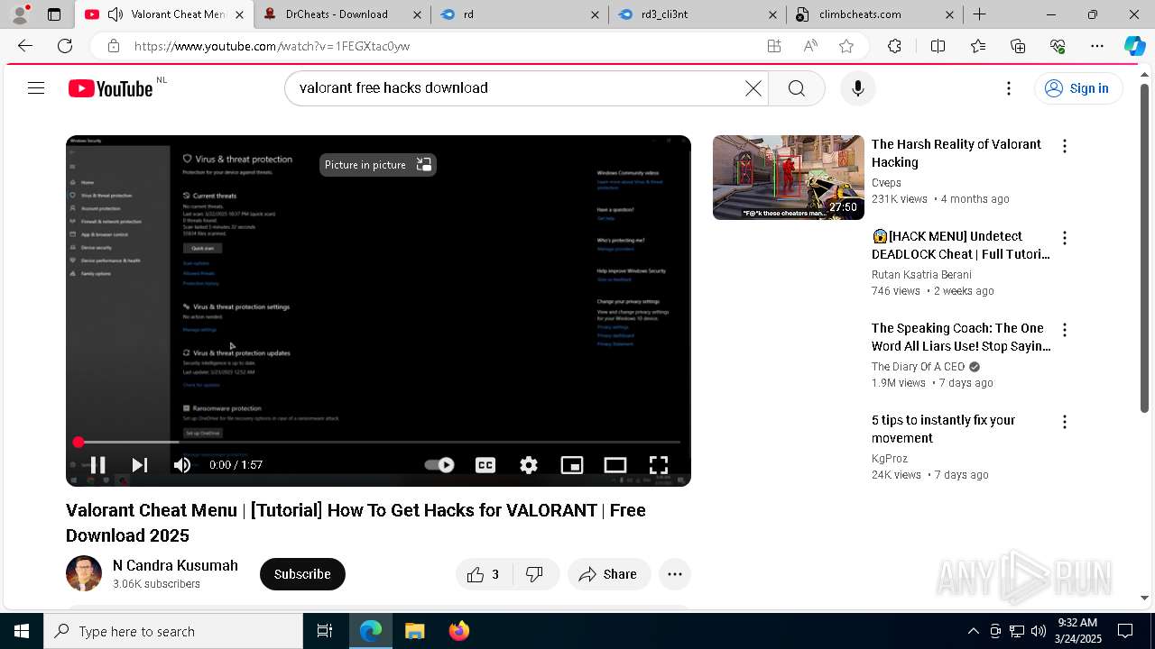Open tab actions menu in Edge
Viewport: 1155px width, 649px height.
[54, 14]
